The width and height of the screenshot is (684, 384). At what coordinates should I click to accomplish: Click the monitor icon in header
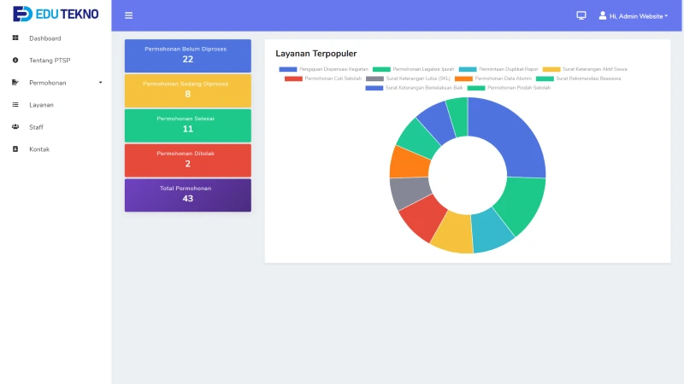(x=581, y=15)
